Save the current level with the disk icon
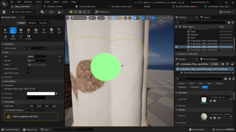The image size is (236, 132). point(4,12)
